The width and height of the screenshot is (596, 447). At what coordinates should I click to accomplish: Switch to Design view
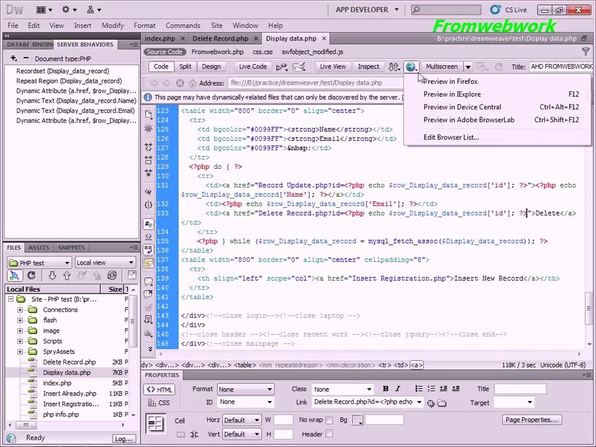[211, 66]
